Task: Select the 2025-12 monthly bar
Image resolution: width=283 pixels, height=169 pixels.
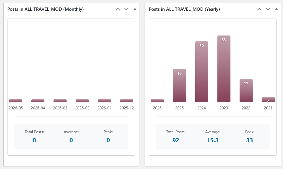Action: coord(127,101)
